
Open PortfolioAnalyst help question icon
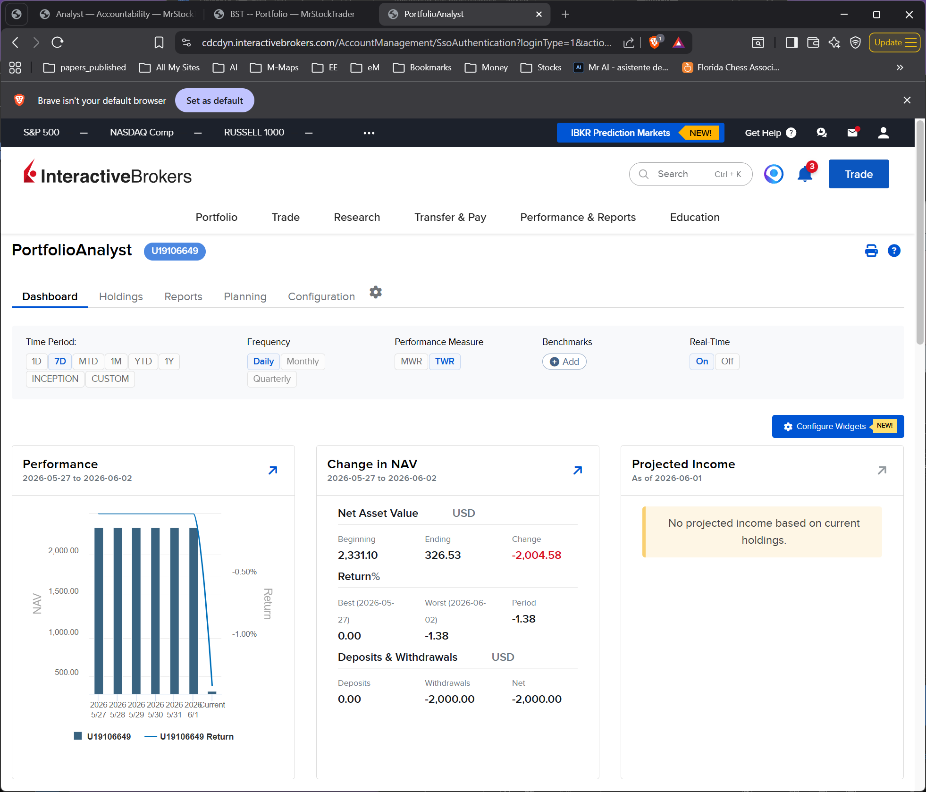pyautogui.click(x=894, y=251)
